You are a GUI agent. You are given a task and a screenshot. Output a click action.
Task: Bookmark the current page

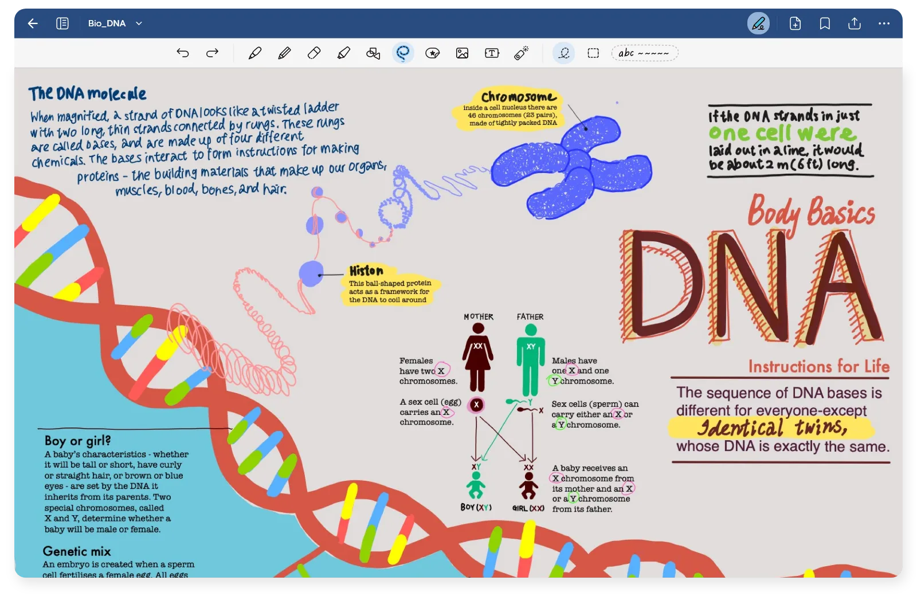pyautogui.click(x=825, y=23)
